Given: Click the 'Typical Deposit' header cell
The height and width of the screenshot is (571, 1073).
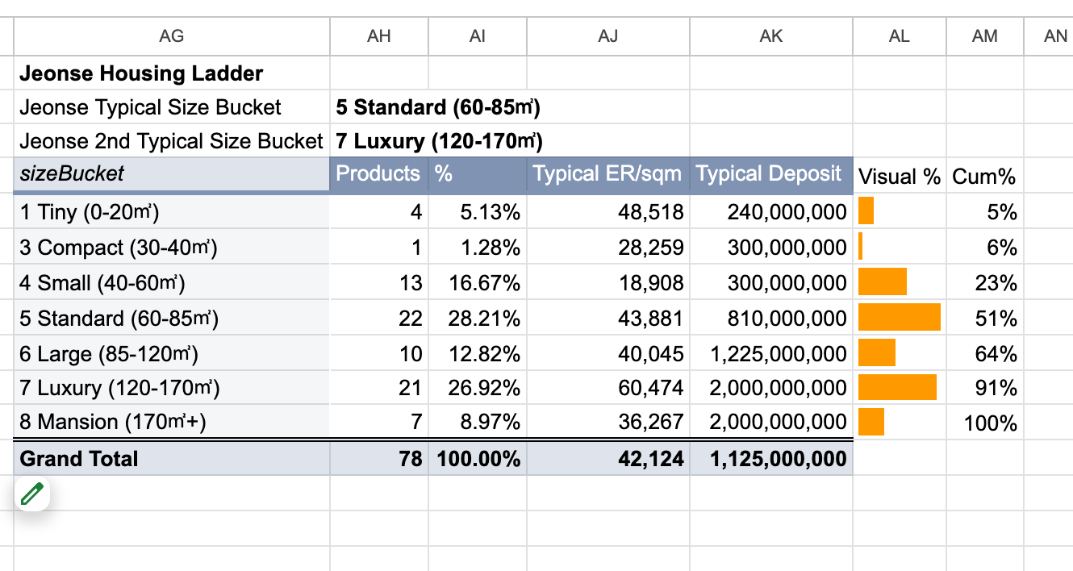Looking at the screenshot, I should [x=771, y=175].
